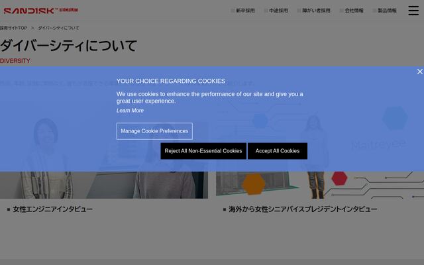Click the ダイバーシティについて page heading

[69, 46]
